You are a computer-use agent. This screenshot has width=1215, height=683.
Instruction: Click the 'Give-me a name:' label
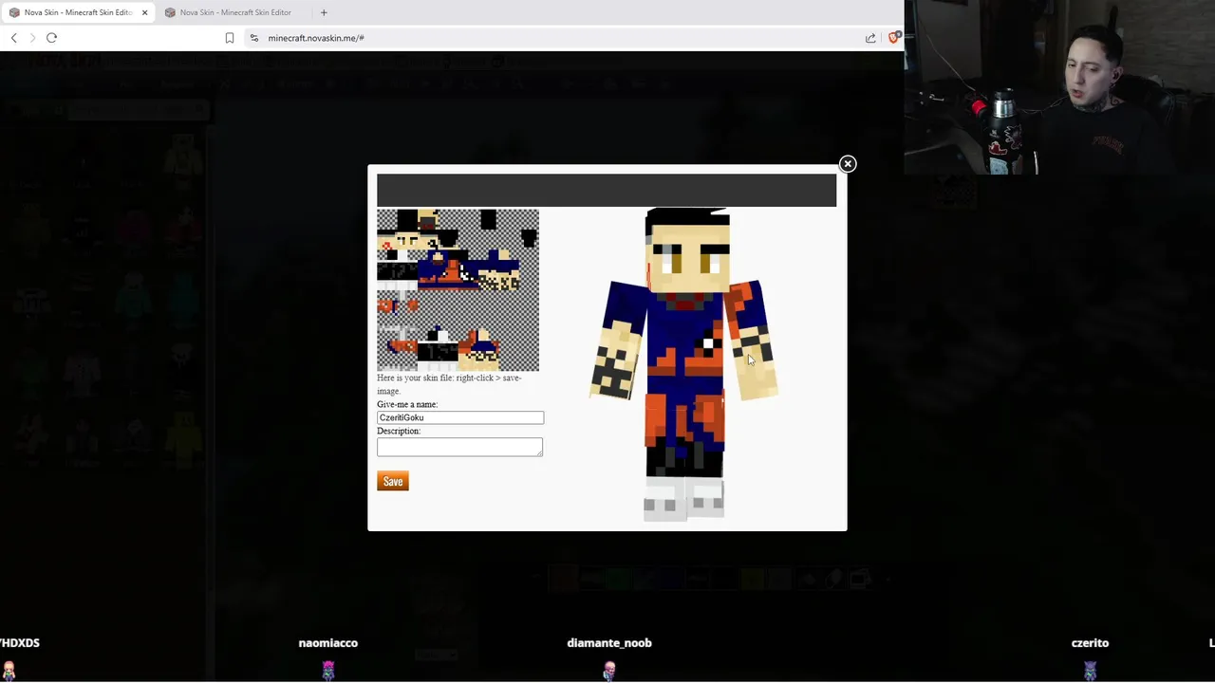coord(407,404)
